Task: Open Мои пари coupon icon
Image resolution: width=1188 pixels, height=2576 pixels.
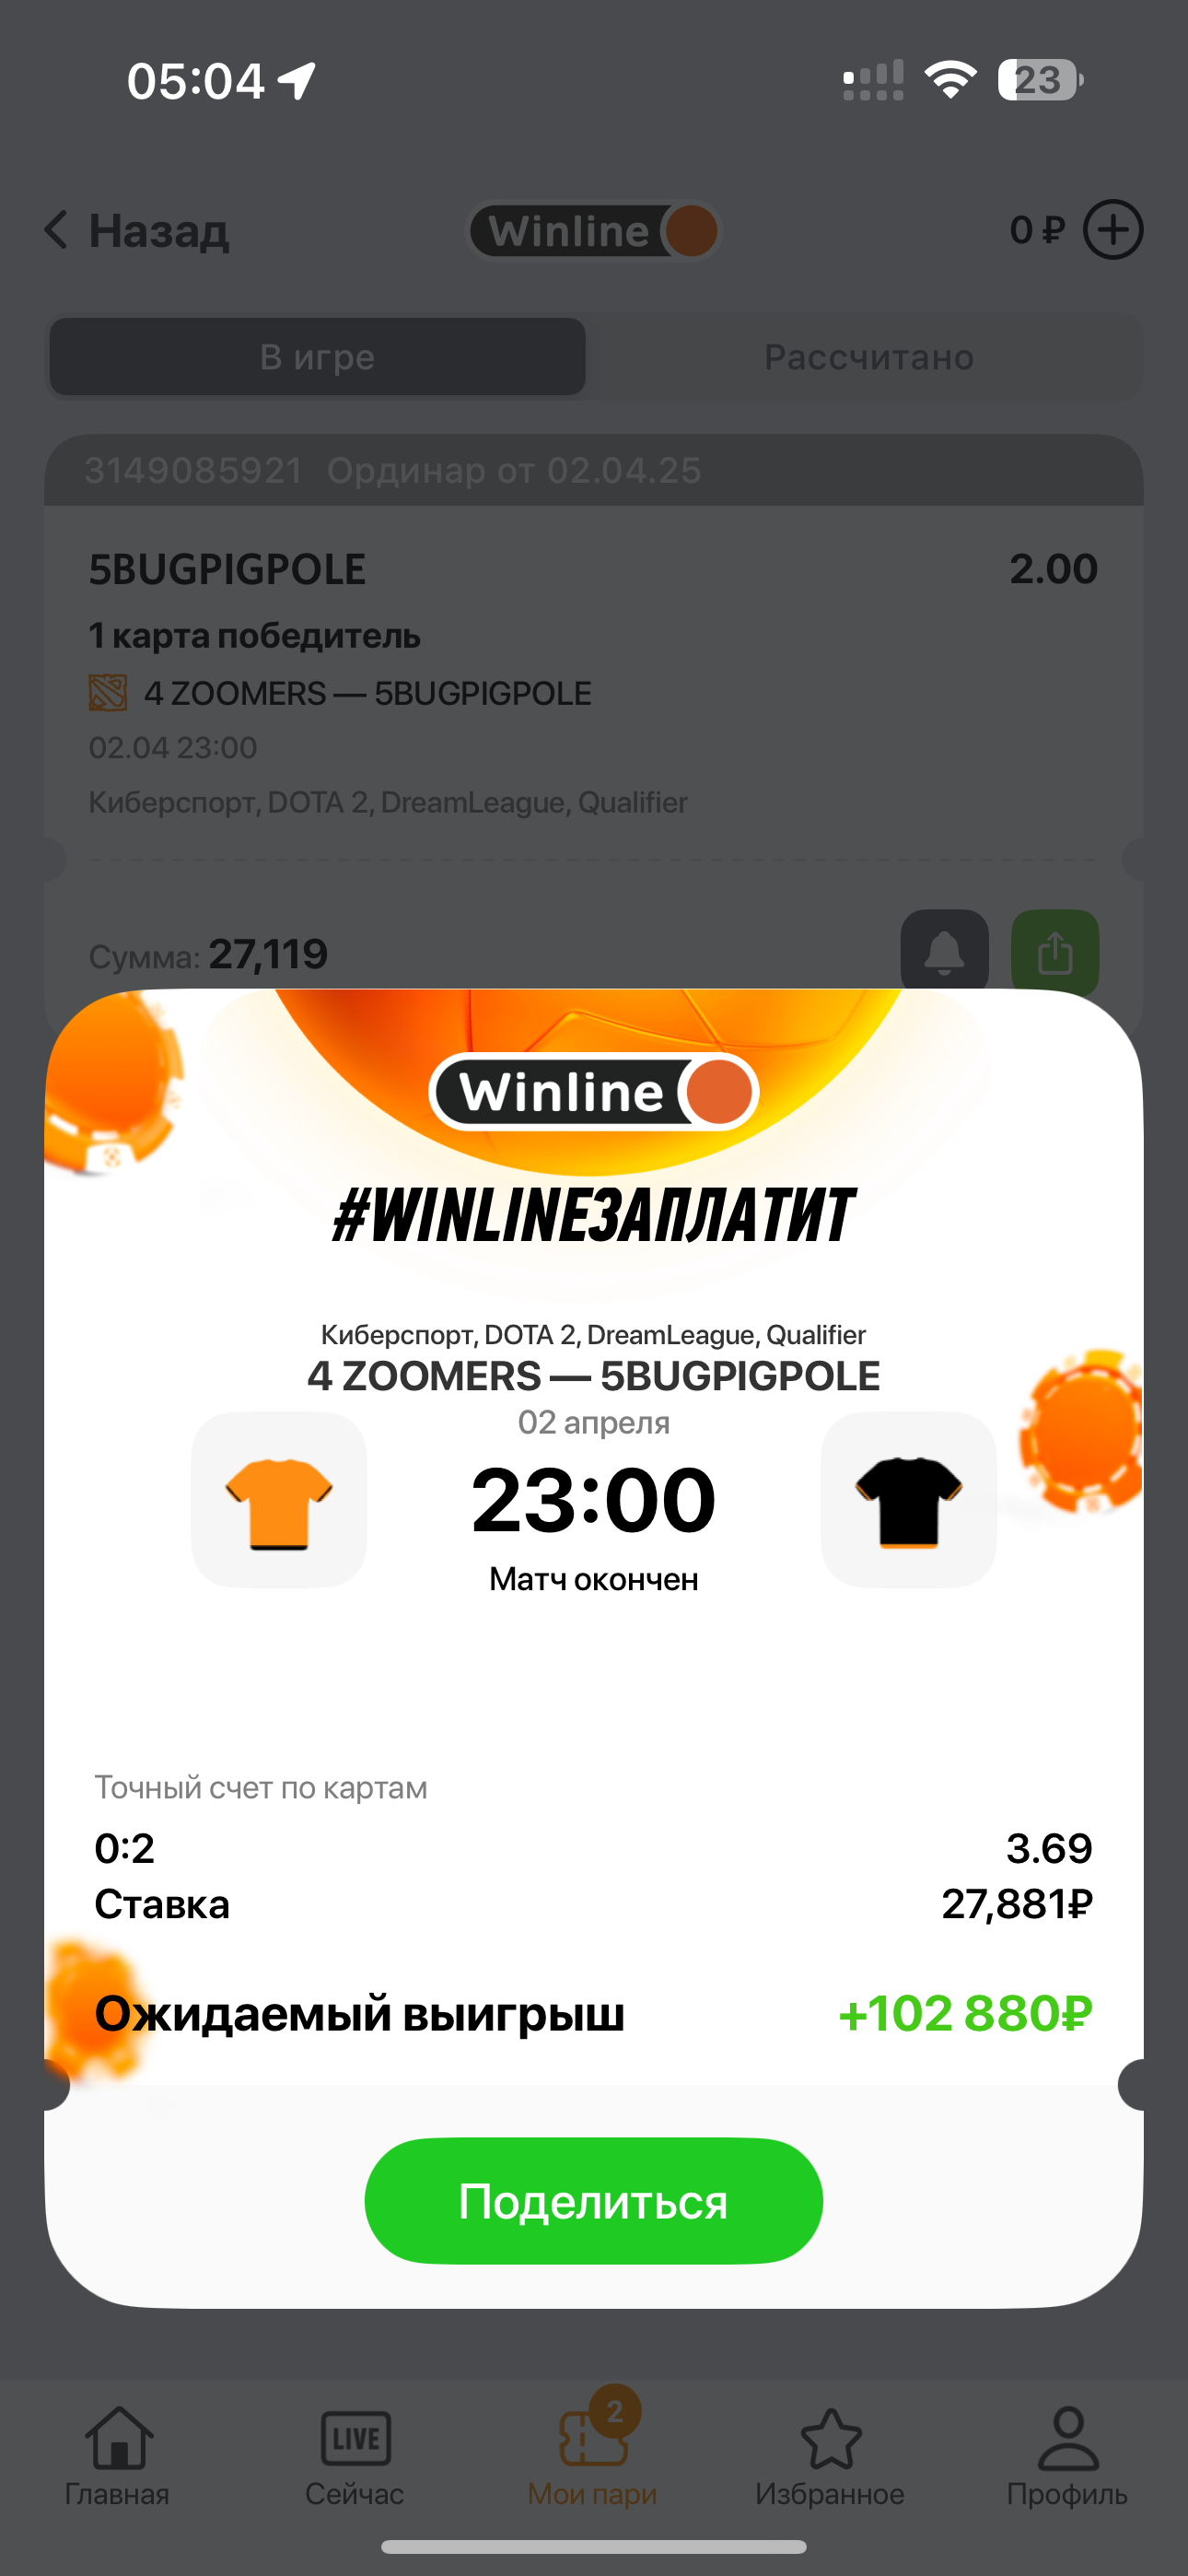Action: [x=593, y=2456]
